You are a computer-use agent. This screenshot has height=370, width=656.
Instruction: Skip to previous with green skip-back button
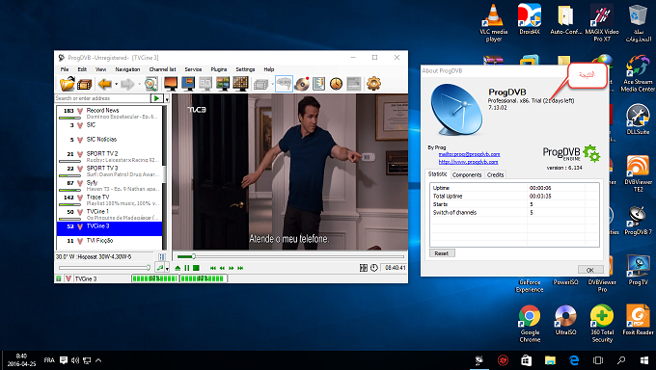213,268
